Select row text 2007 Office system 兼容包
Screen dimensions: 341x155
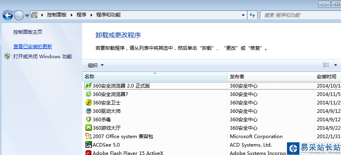(x=123, y=137)
